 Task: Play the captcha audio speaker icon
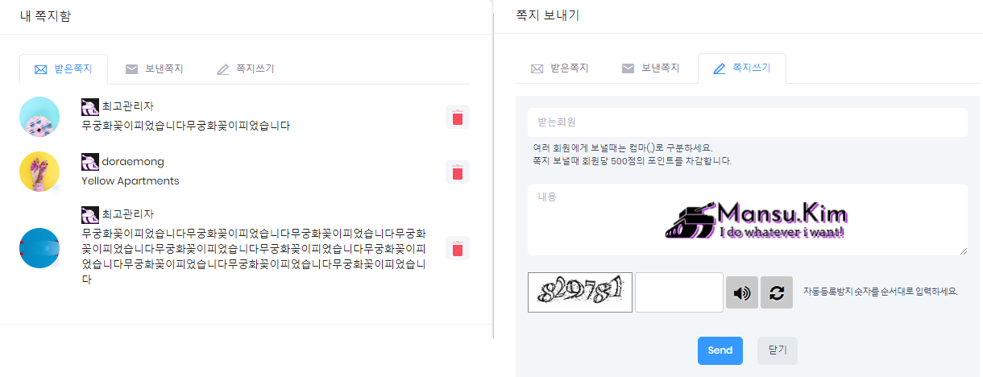742,292
